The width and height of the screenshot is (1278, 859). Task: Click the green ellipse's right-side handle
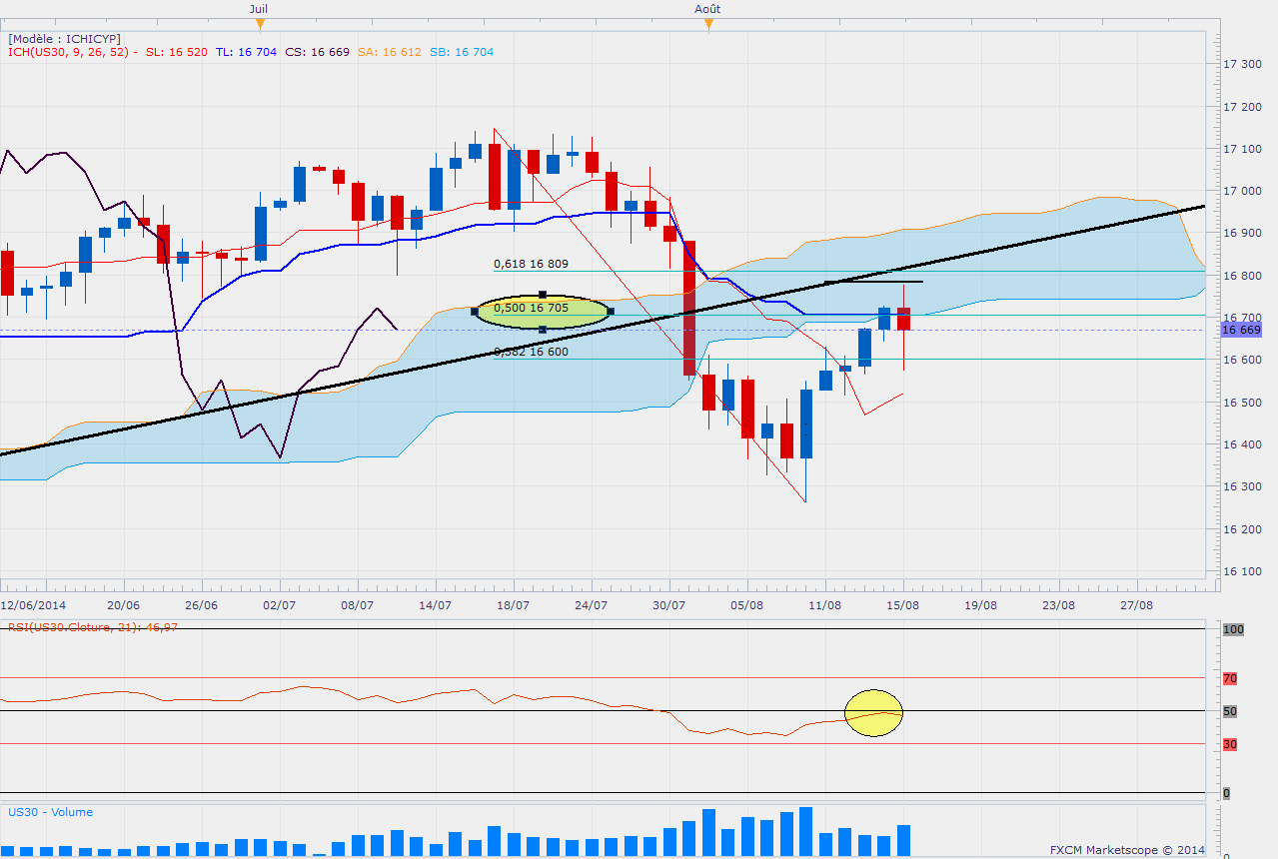(611, 312)
